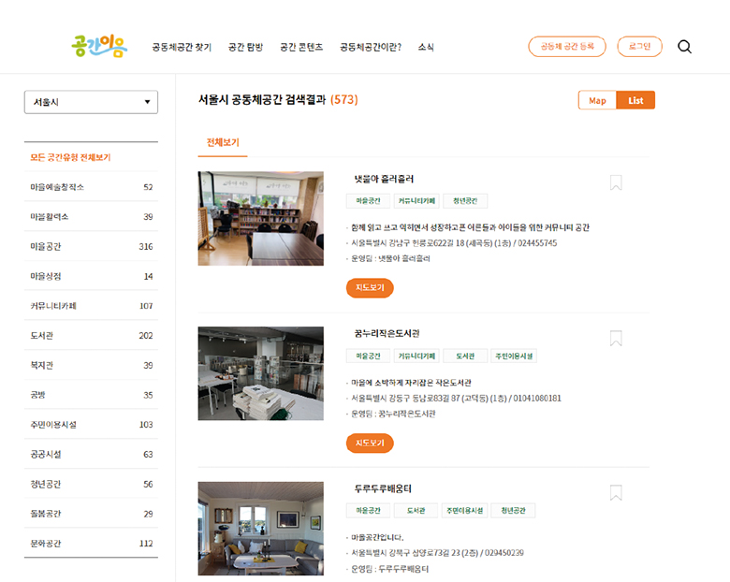Switch to Map view
Image resolution: width=730 pixels, height=582 pixels.
(x=597, y=100)
